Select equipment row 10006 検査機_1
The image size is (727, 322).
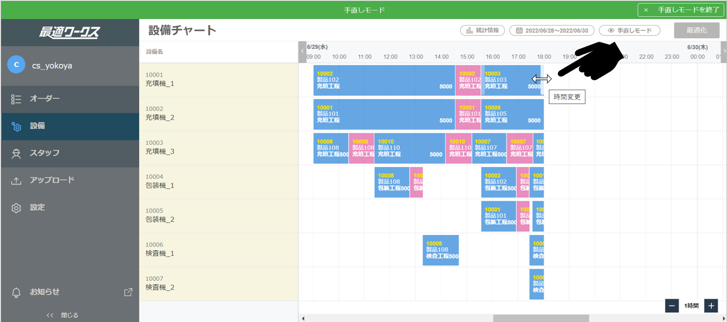coord(219,250)
